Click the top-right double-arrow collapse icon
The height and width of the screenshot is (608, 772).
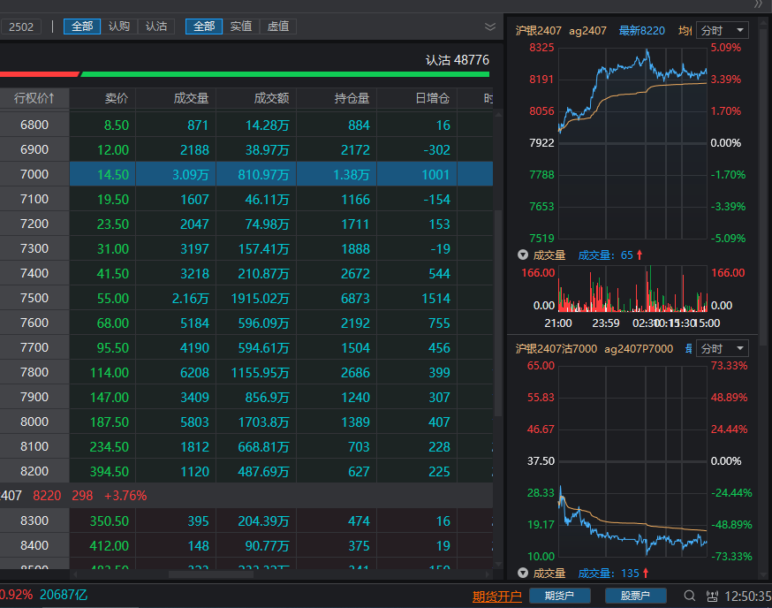point(758,4)
